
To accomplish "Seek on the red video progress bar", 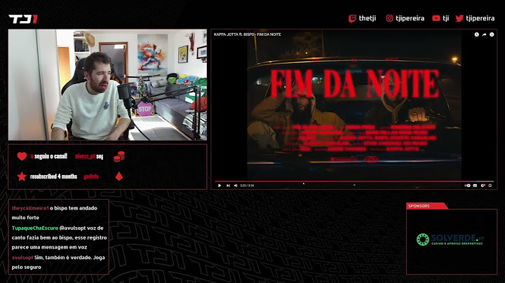I will 354,181.
